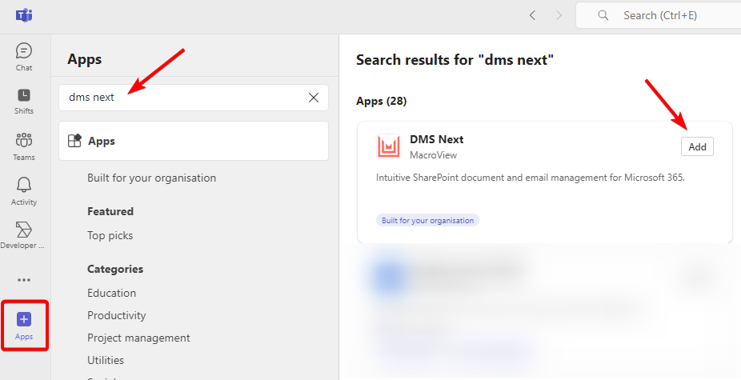Open 'Built for your organisation' category
The width and height of the screenshot is (741, 380).
click(x=152, y=178)
